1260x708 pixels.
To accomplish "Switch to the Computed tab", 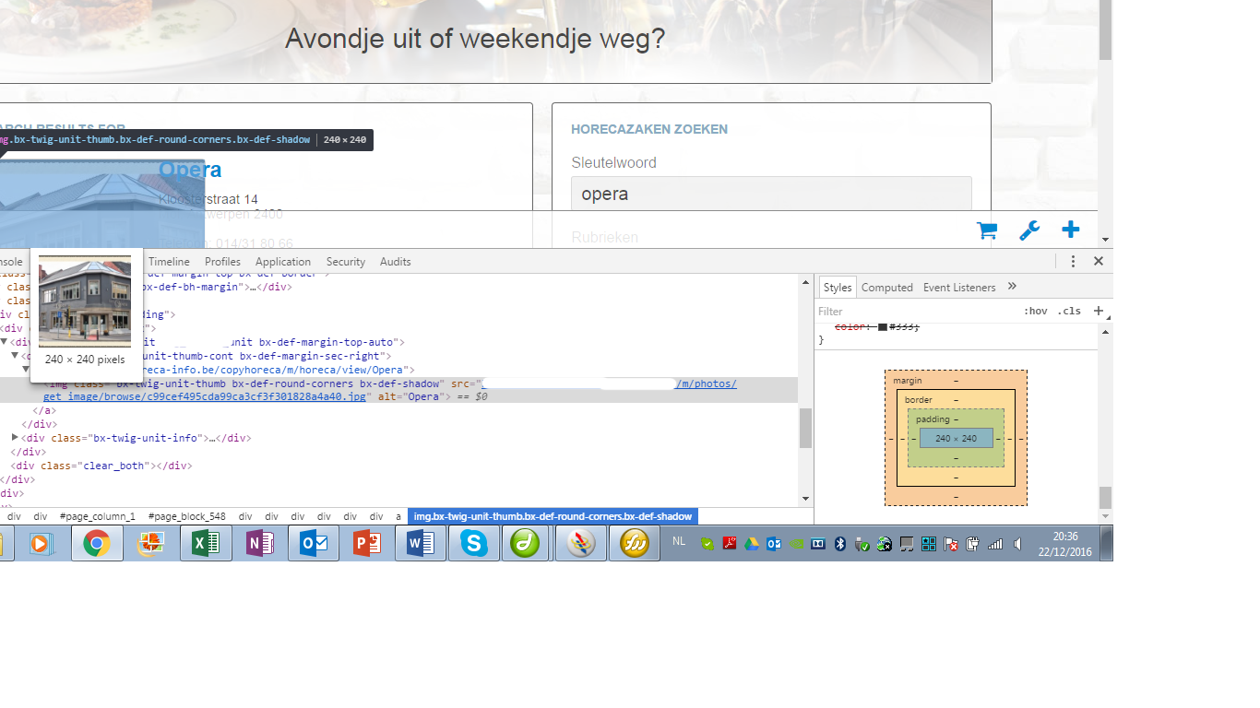I will tap(887, 288).
